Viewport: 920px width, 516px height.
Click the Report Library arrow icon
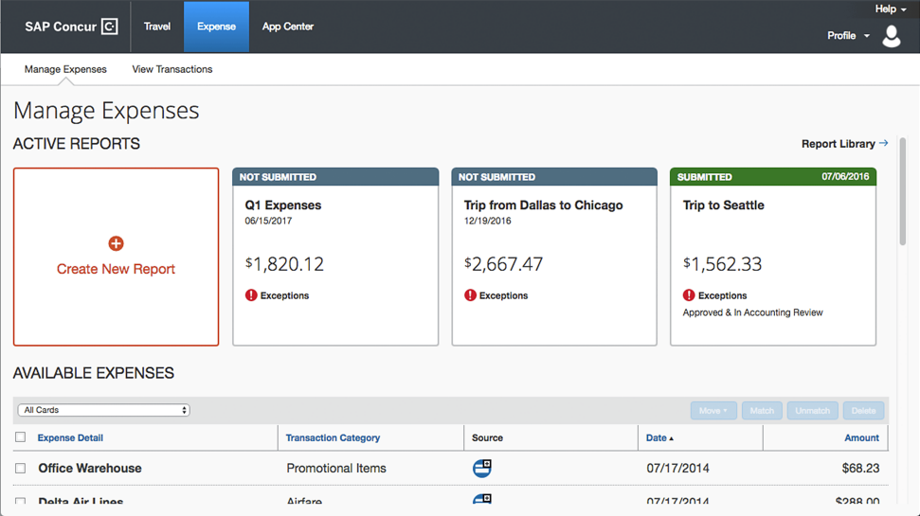click(x=884, y=143)
